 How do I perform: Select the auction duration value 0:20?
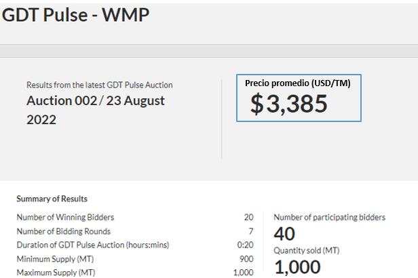pos(246,245)
